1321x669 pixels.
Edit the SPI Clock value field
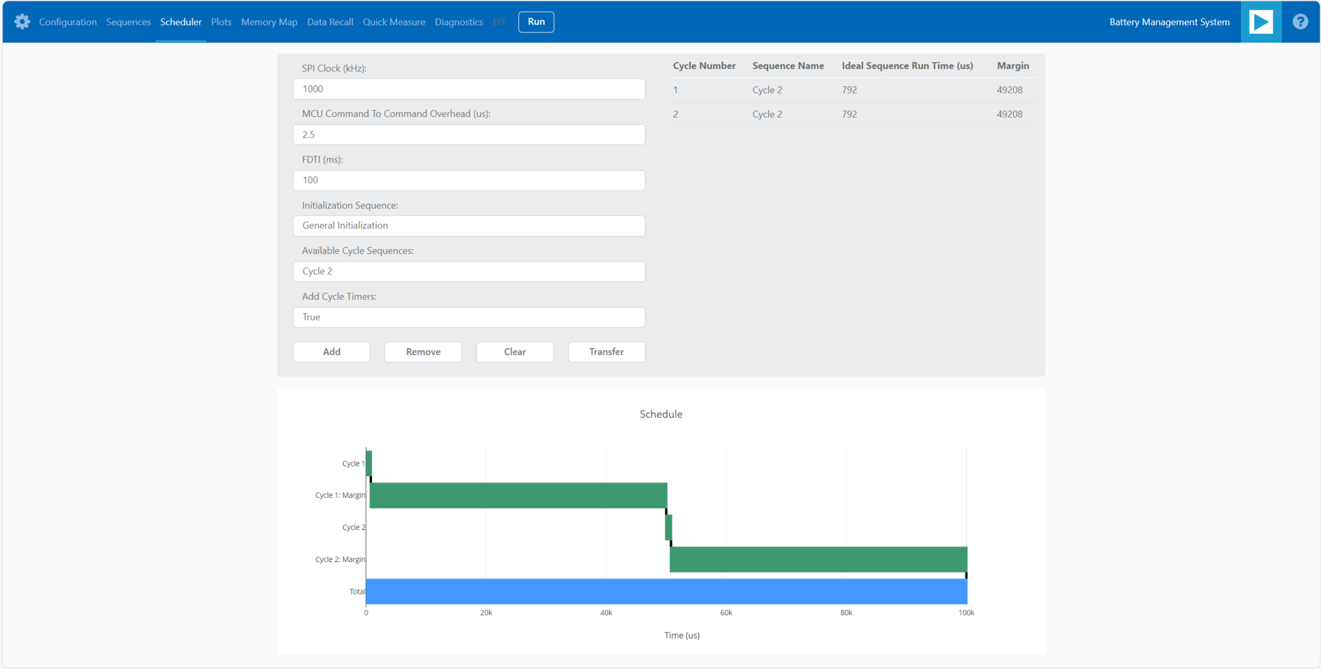468,88
